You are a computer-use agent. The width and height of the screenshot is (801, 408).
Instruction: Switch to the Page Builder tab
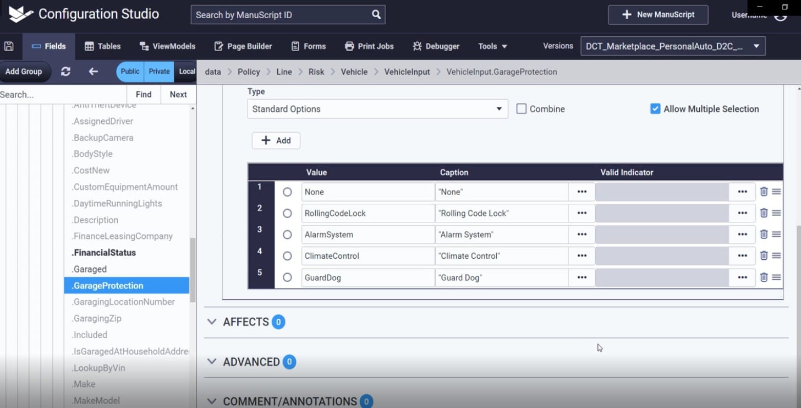pos(243,46)
